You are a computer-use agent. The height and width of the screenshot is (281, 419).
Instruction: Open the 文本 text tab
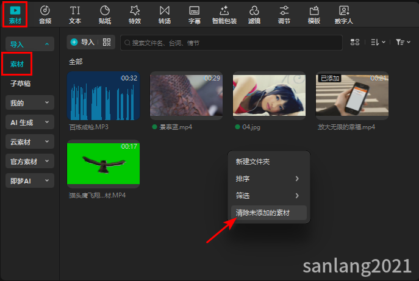coord(75,15)
